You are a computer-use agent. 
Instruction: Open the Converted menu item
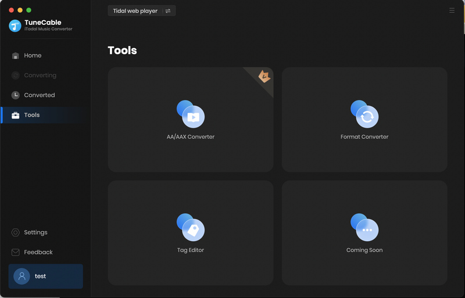coord(46,95)
